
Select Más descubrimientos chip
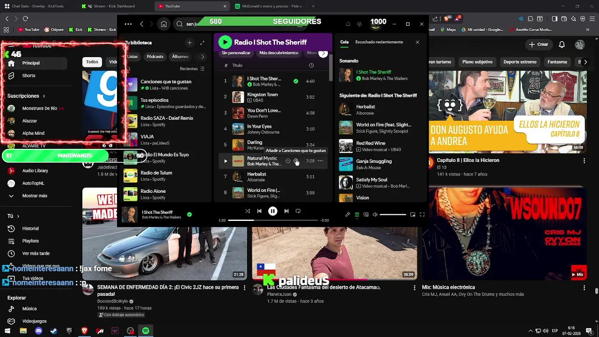pyautogui.click(x=279, y=53)
